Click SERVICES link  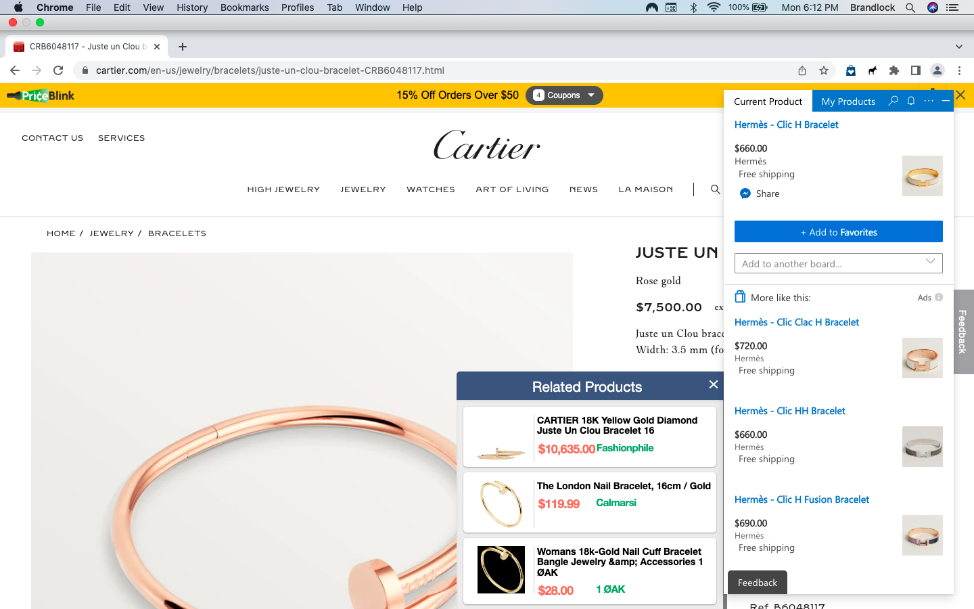click(x=122, y=138)
